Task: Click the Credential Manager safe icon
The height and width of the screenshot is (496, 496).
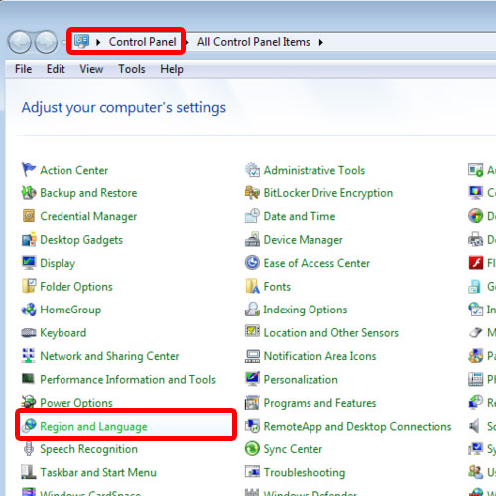Action: tap(29, 216)
